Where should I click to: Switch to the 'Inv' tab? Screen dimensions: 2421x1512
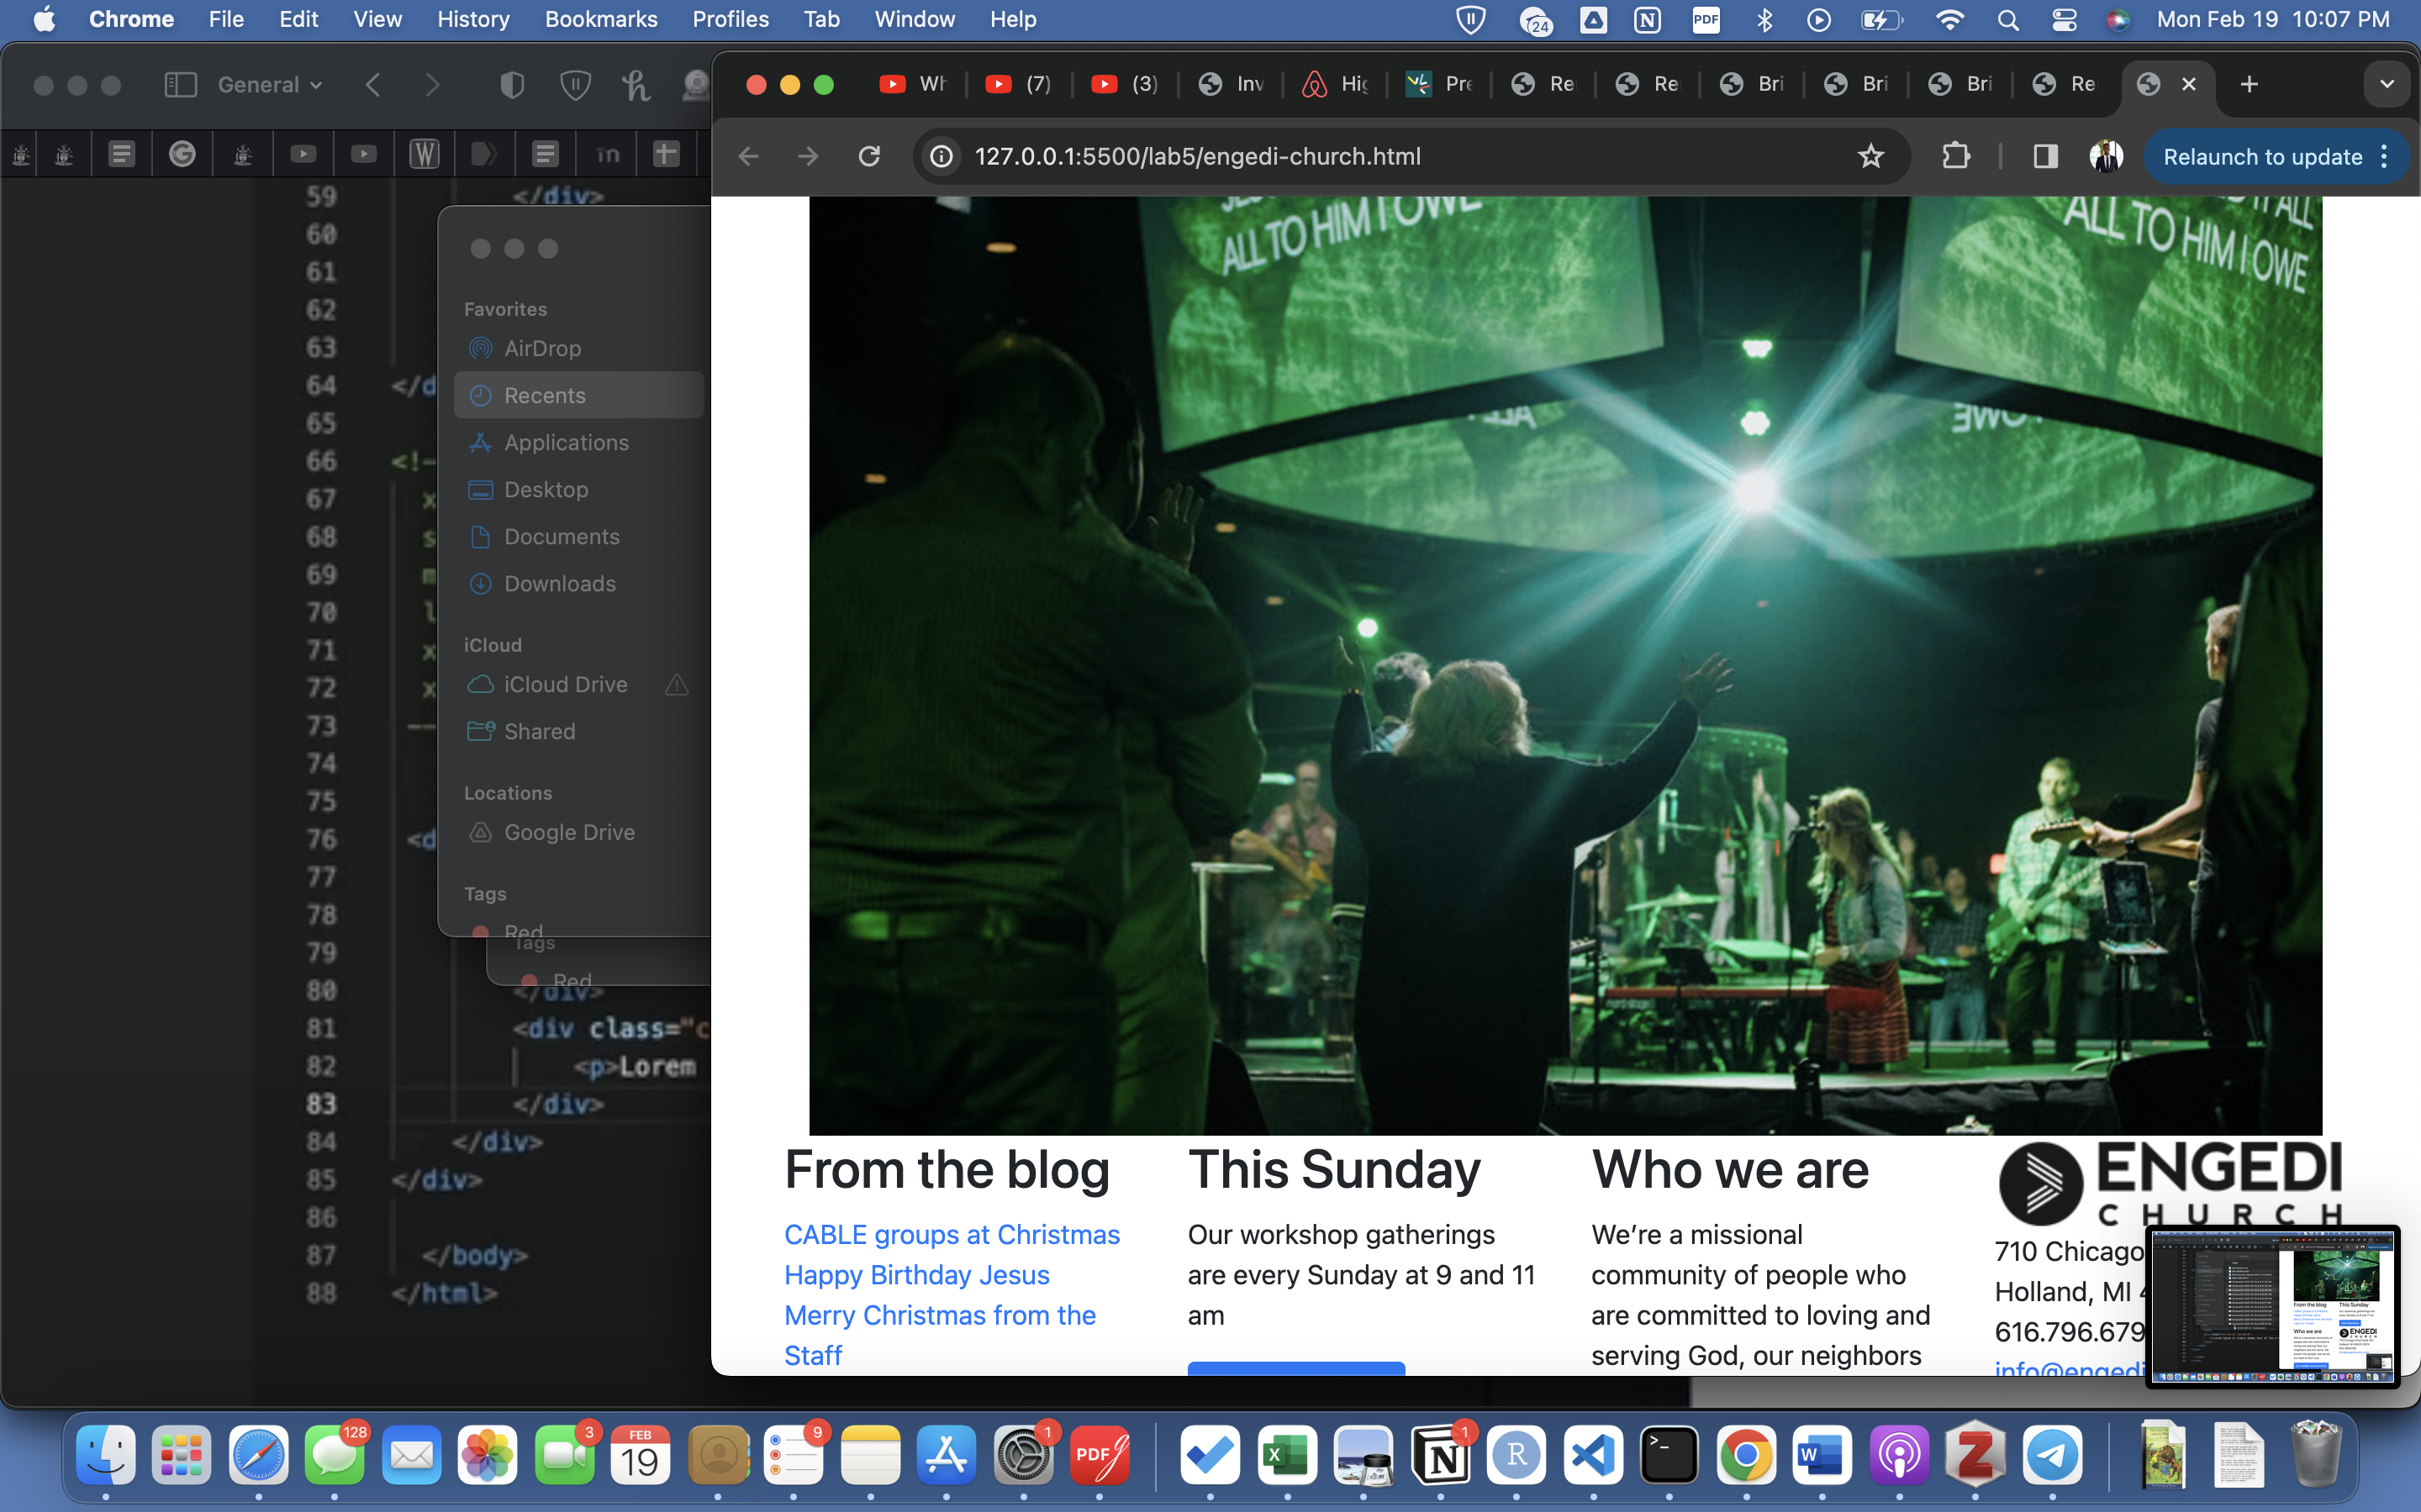(x=1232, y=84)
